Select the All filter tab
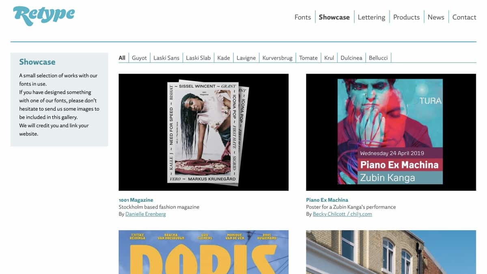Viewport: 487px width, 274px height. click(122, 58)
